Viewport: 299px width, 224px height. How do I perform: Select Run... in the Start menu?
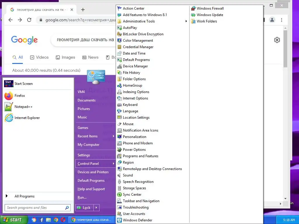click(82, 197)
